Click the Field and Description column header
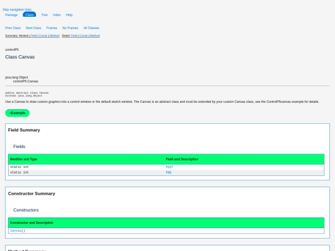Image resolution: width=335 pixels, height=251 pixels. click(x=182, y=159)
